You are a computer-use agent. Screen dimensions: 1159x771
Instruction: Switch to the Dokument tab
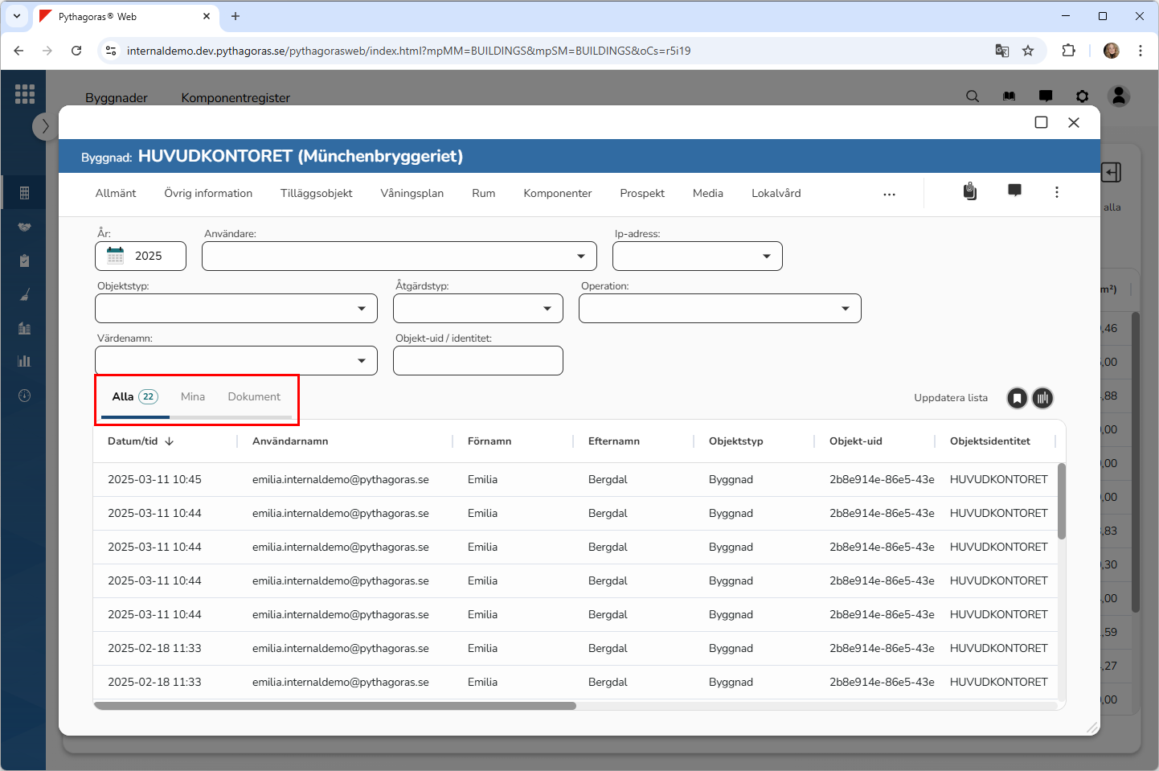coord(254,396)
